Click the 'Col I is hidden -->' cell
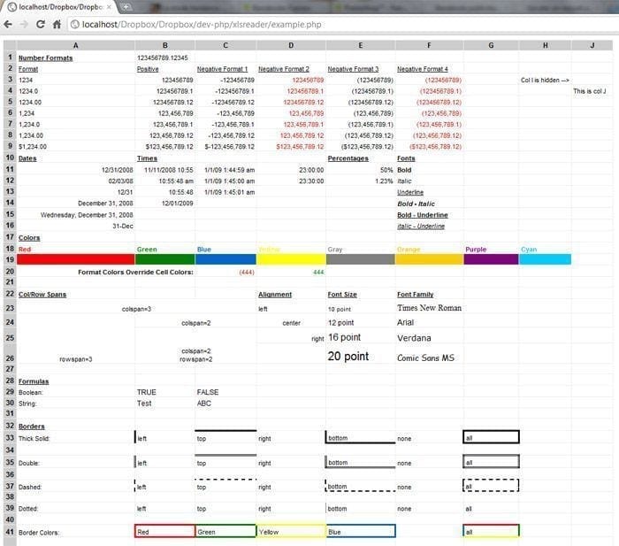619x546 pixels. [x=545, y=81]
